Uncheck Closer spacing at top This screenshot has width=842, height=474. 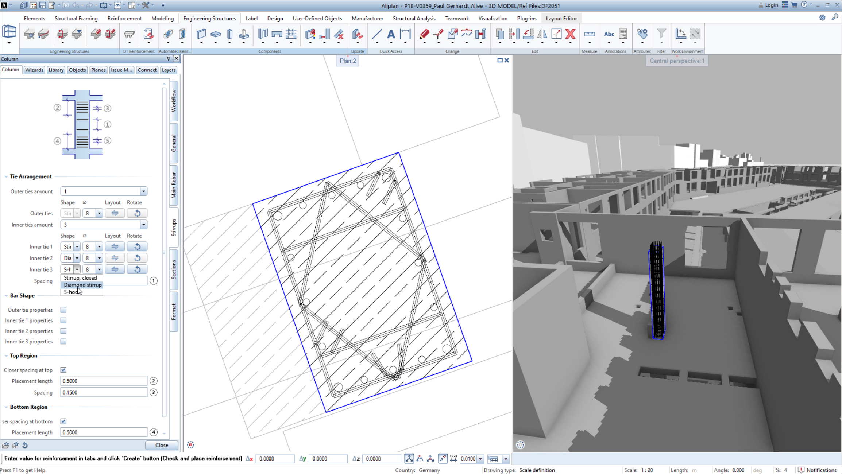tap(63, 370)
